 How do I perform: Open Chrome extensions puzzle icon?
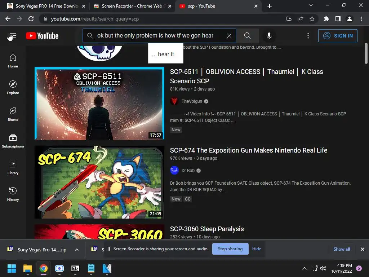click(x=326, y=19)
